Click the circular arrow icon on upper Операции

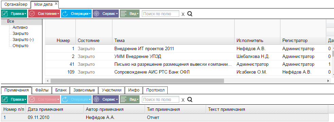click(x=65, y=14)
